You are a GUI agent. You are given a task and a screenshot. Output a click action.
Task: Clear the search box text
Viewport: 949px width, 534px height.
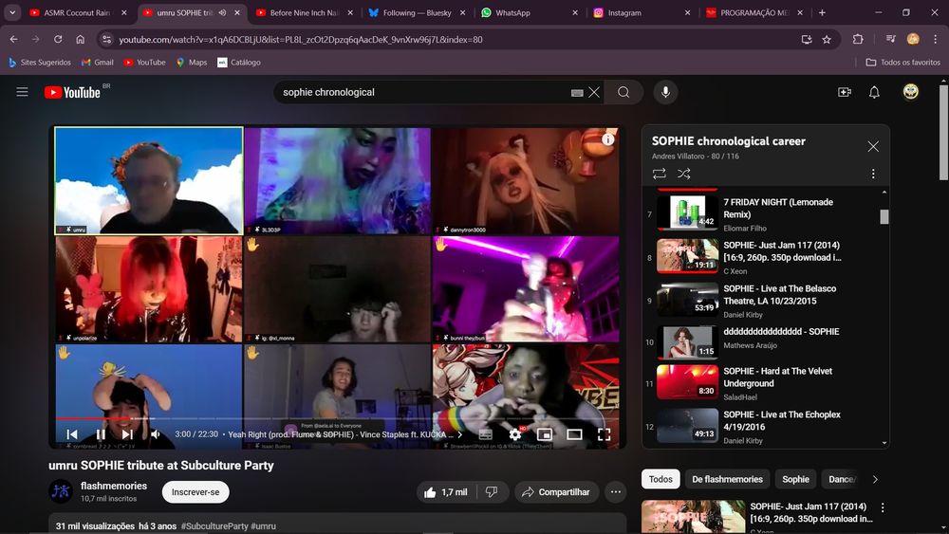click(x=594, y=92)
